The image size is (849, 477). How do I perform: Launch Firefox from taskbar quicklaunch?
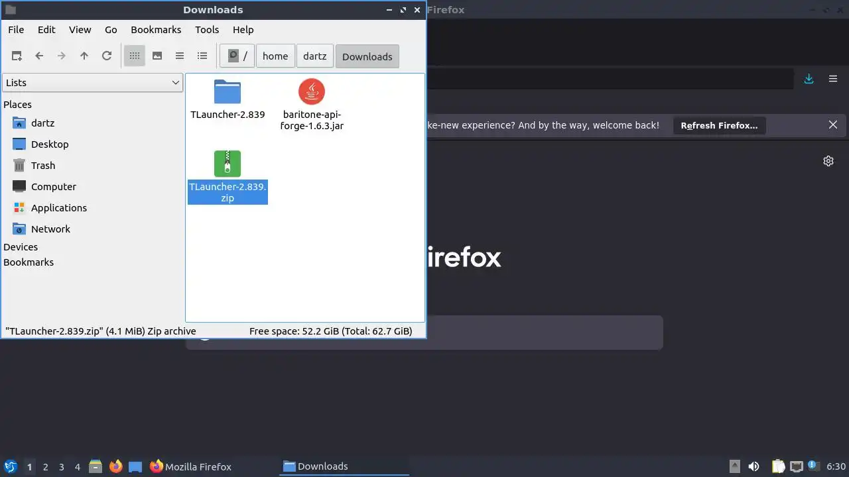pos(115,466)
